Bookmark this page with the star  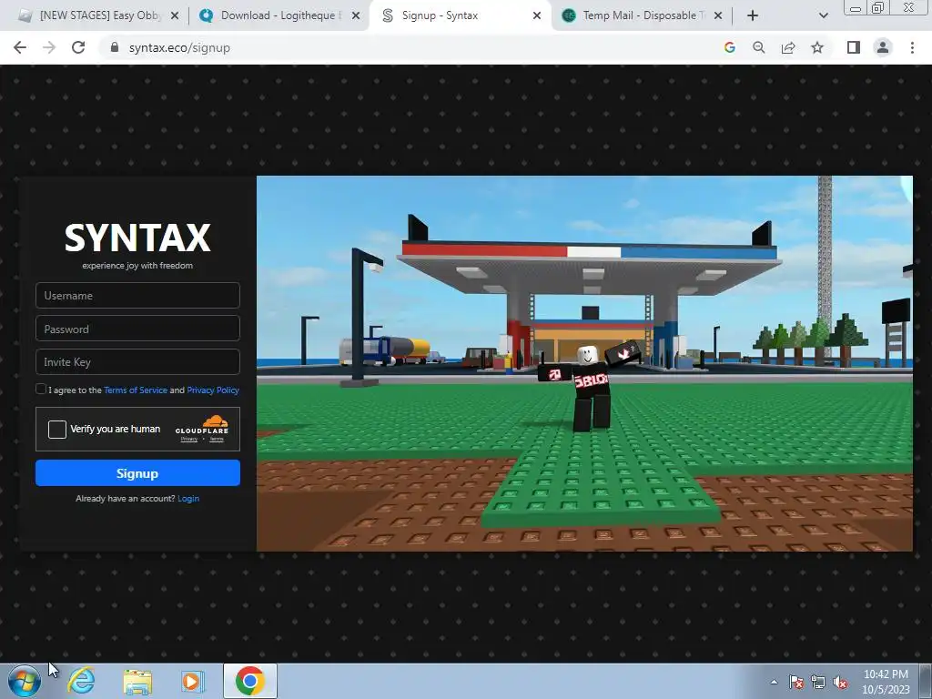[x=817, y=47]
